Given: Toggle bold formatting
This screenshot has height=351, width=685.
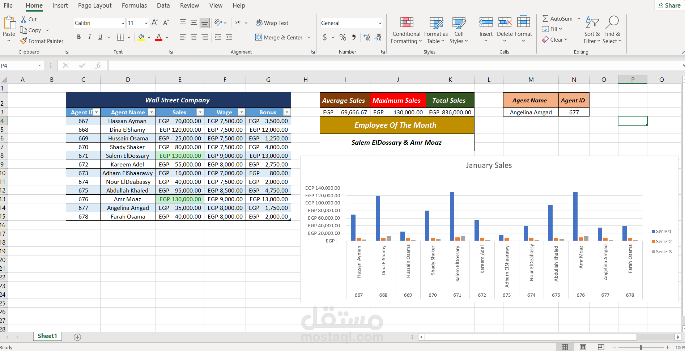Looking at the screenshot, I should point(79,37).
